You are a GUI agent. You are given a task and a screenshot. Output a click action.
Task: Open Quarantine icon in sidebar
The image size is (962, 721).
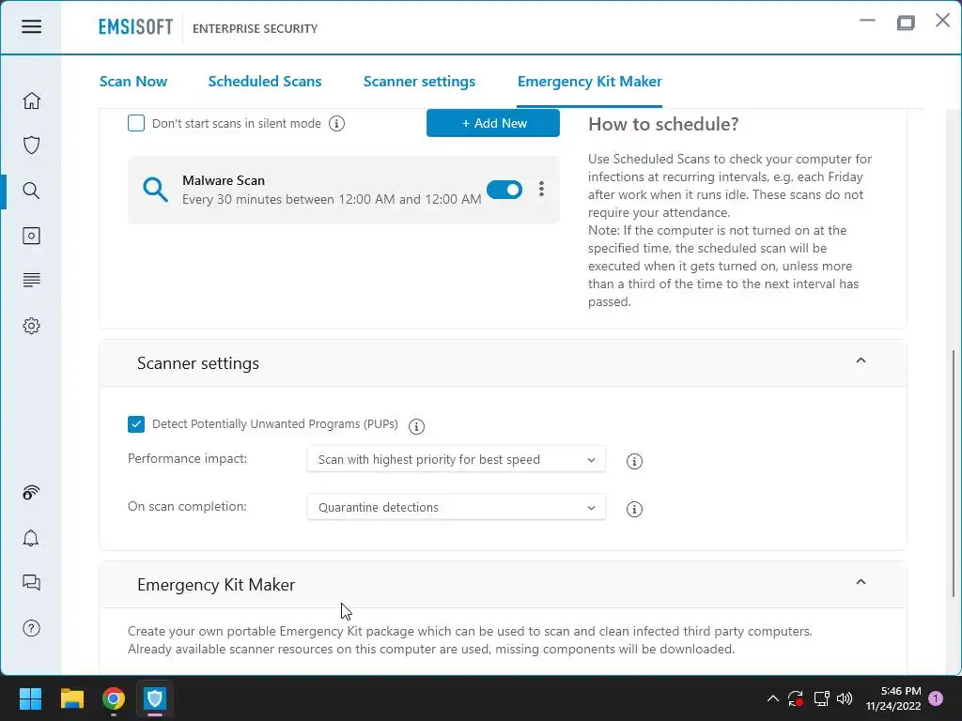(31, 236)
